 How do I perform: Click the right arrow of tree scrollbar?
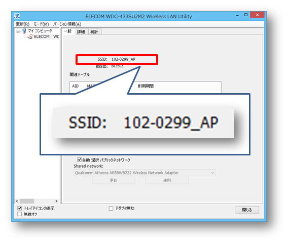(x=56, y=201)
